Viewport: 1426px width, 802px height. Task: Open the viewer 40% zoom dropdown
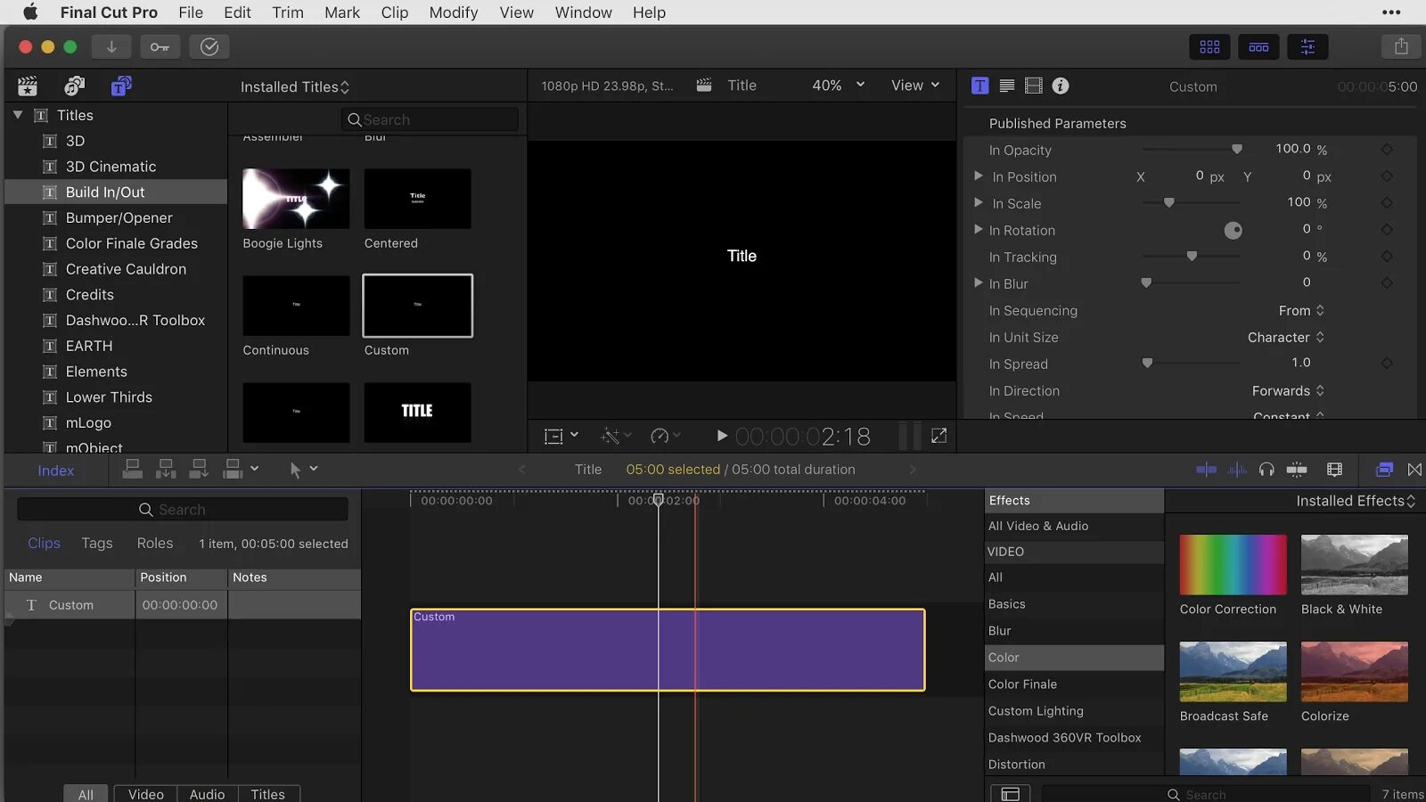point(839,85)
